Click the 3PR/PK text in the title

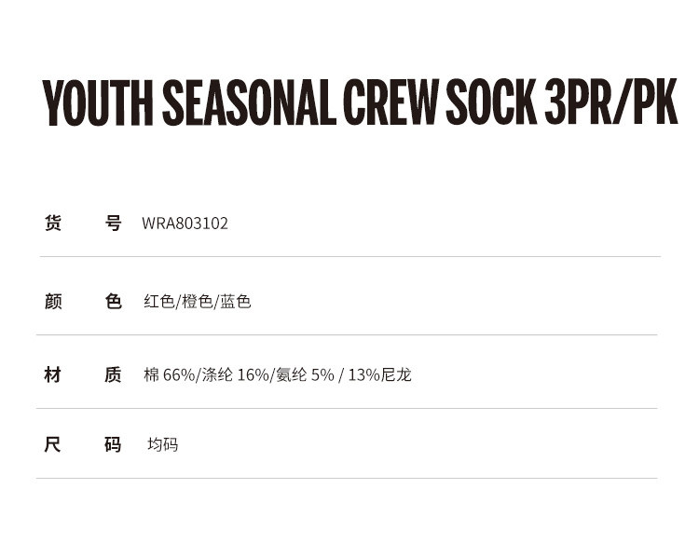611,104
